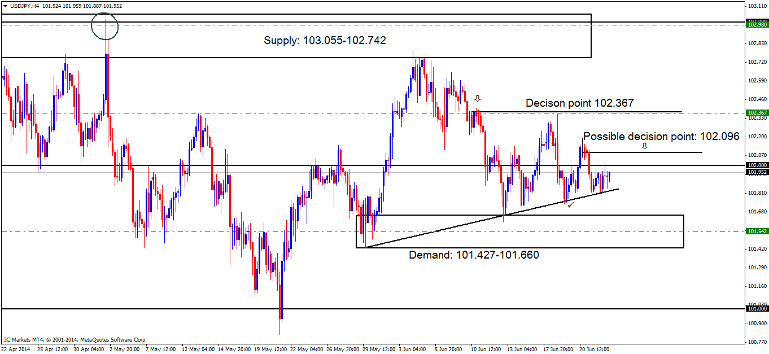Click the 103.110 price axis value
The width and height of the screenshot is (769, 354).
[x=757, y=6]
